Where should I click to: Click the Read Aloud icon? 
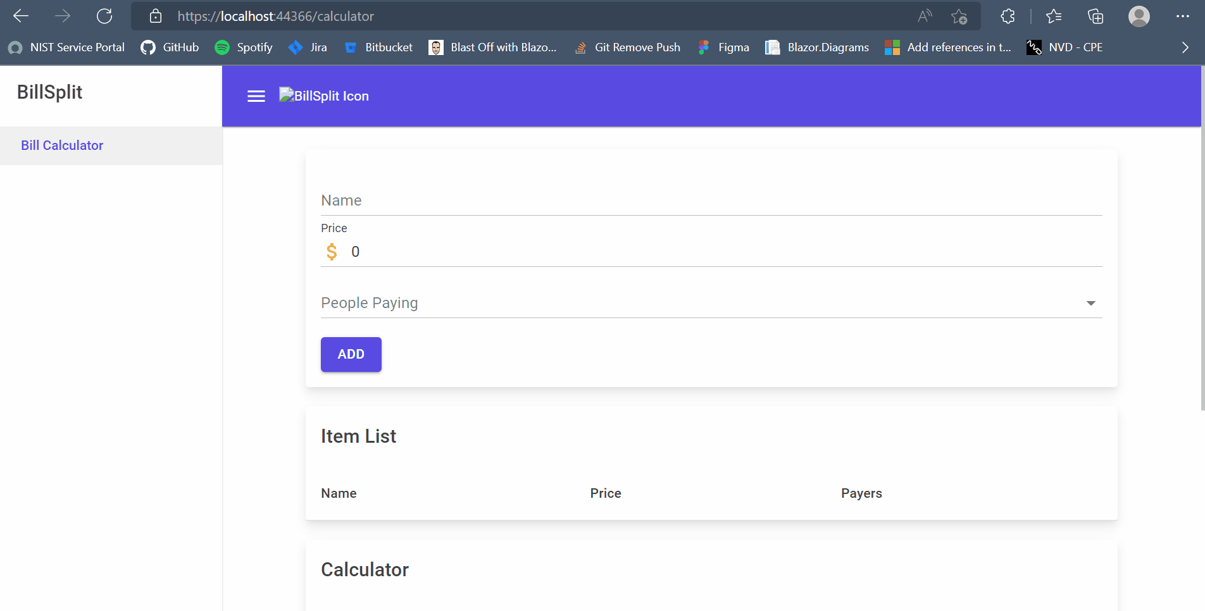925,16
